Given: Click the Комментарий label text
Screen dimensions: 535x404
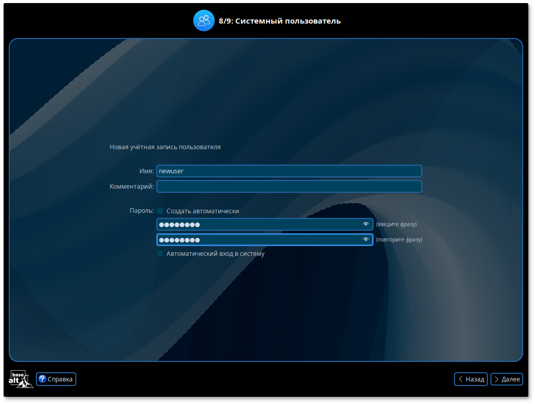Looking at the screenshot, I should click(131, 187).
